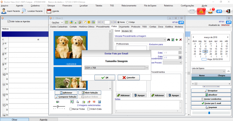Expand the image size 1024 x 768 dropdown

tap(147, 68)
